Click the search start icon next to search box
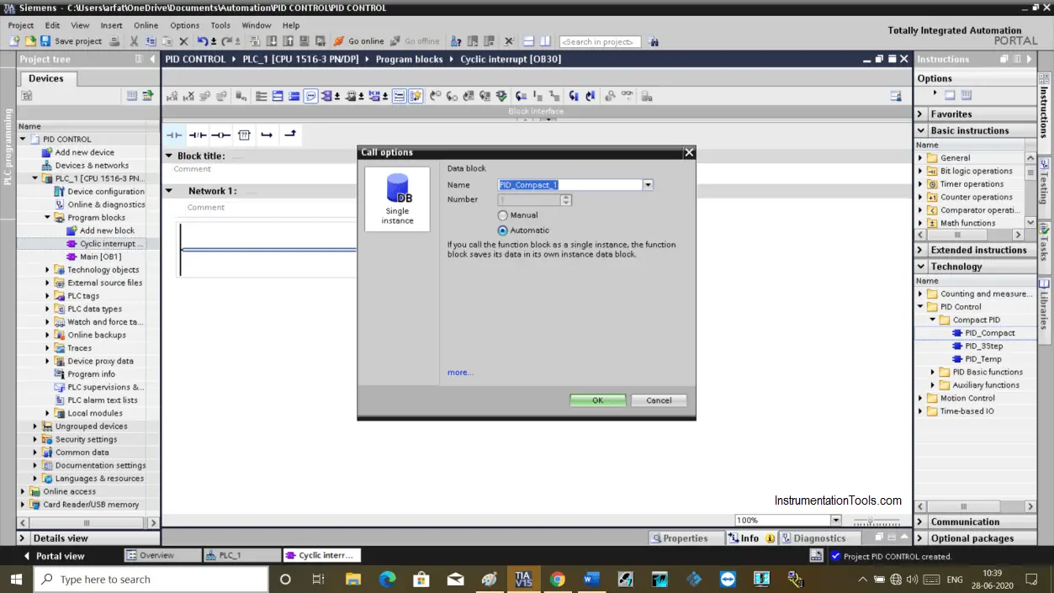Screen dimensions: 1054x593 (654, 41)
